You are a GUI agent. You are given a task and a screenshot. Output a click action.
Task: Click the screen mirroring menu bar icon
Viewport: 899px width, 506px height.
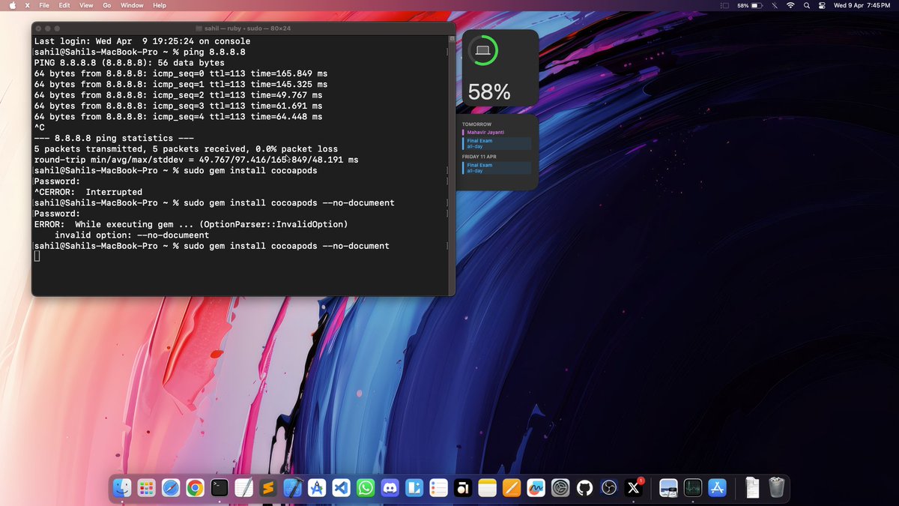[724, 5]
